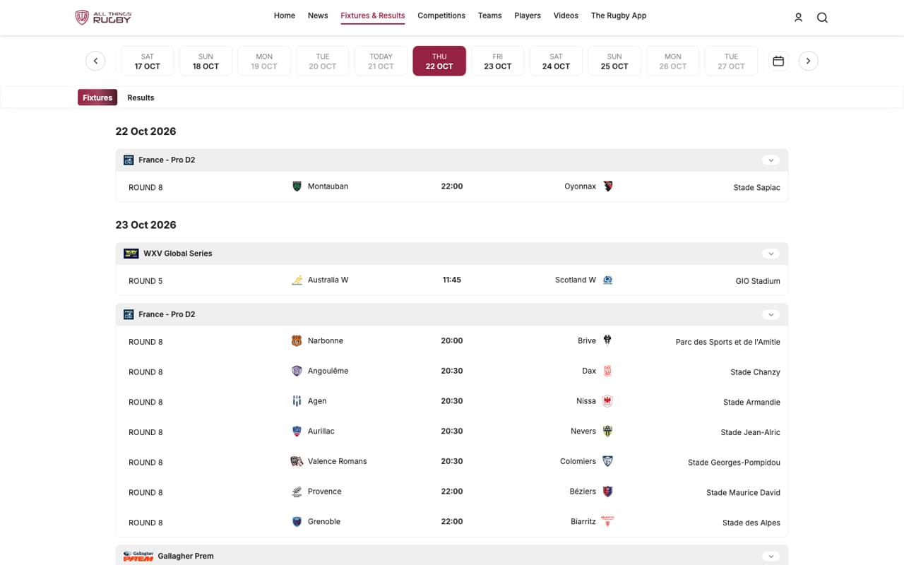Open the calendar date picker icon
904x565 pixels.
[778, 61]
